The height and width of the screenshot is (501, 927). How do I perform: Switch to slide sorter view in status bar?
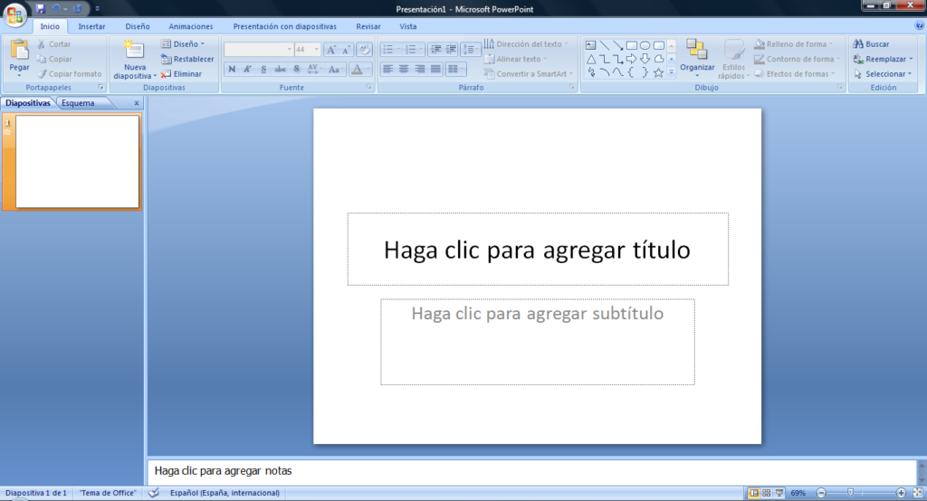point(767,493)
